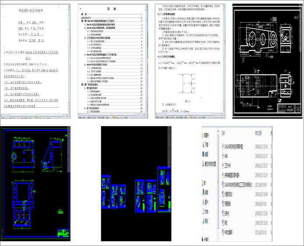Click the 2006/6/13 date of the 夹具装配图及零件图4 row

pos(261,175)
